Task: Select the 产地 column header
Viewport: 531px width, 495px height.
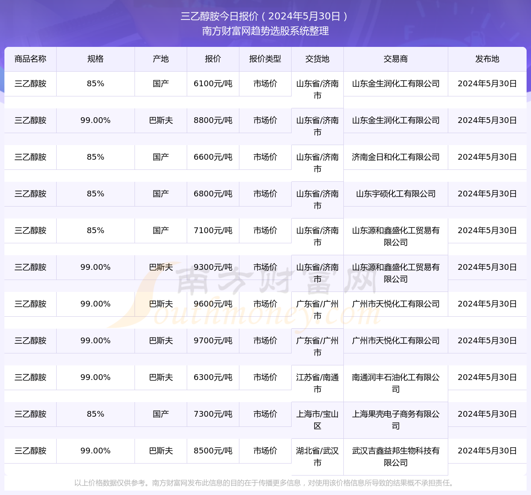Action: tap(161, 59)
